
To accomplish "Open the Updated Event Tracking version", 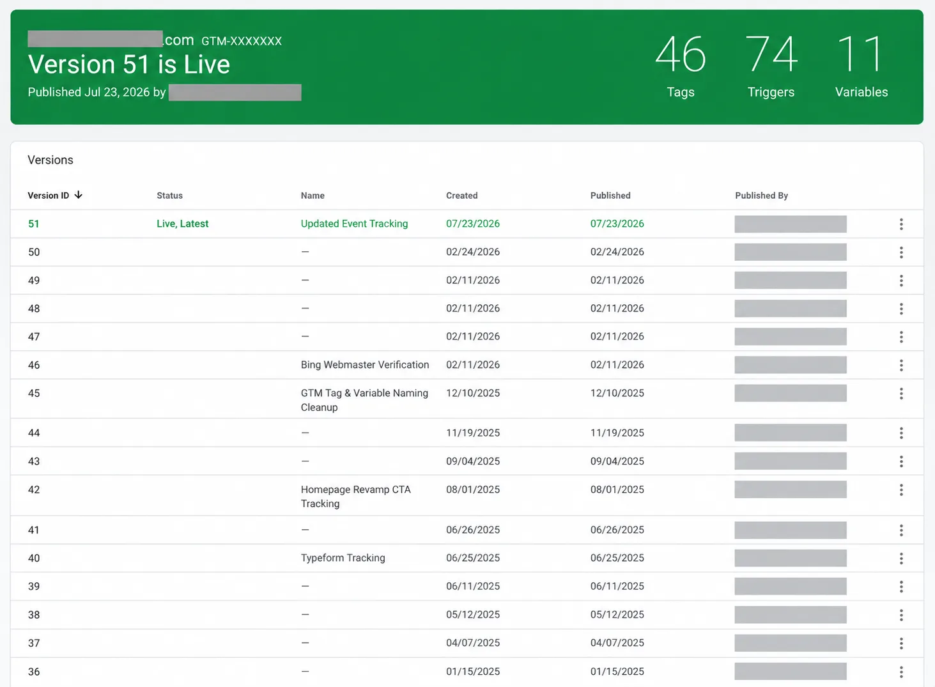I will [x=354, y=224].
